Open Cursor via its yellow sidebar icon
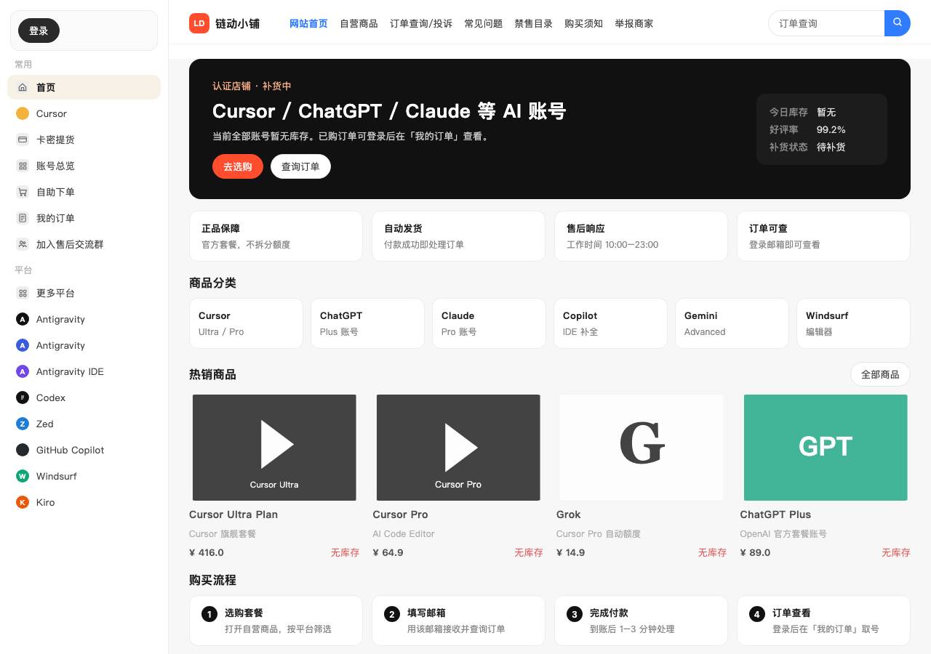The width and height of the screenshot is (931, 654). (23, 113)
